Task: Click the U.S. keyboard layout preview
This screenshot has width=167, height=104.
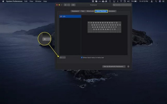Action: (104, 27)
